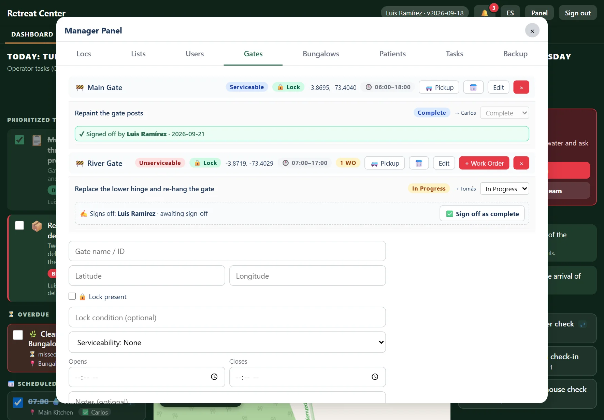Toggle the Lock present checkbox
This screenshot has width=604, height=420.
[x=72, y=296]
